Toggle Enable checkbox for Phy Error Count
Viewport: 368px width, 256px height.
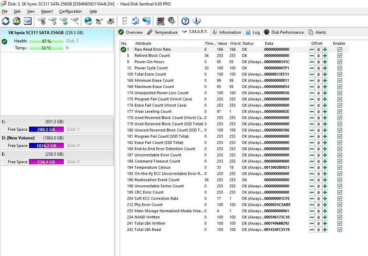(340, 205)
